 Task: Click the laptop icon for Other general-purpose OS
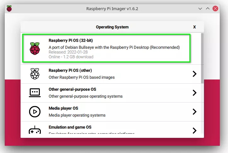pos(35,93)
